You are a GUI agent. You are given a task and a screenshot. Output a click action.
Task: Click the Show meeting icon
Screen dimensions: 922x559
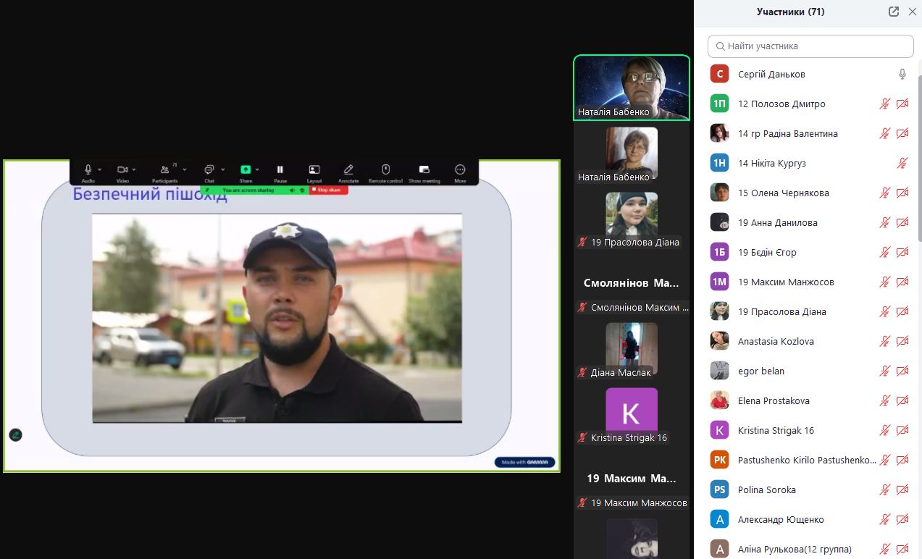point(424,169)
